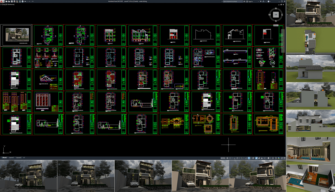The image size is (335, 192).
Task: Toggle Object Snap in status bar
Action: [x=249, y=158]
